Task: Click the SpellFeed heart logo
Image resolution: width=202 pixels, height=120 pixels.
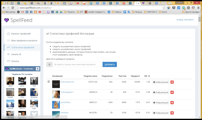Action: [7, 20]
